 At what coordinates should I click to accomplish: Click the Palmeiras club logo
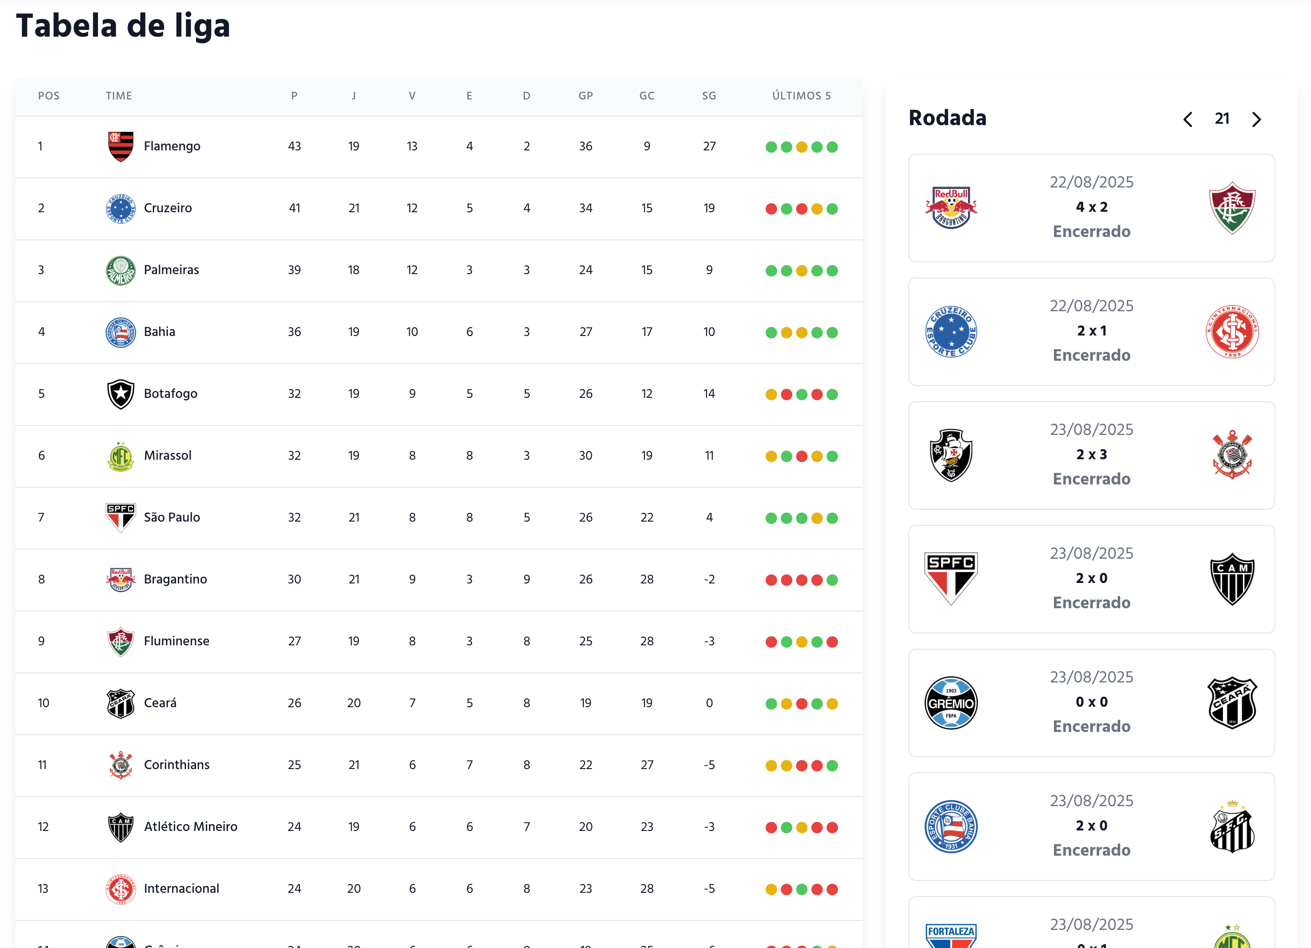119,270
